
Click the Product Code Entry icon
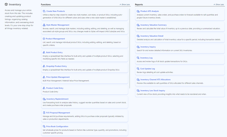pyautogui.click(x=44, y=88)
